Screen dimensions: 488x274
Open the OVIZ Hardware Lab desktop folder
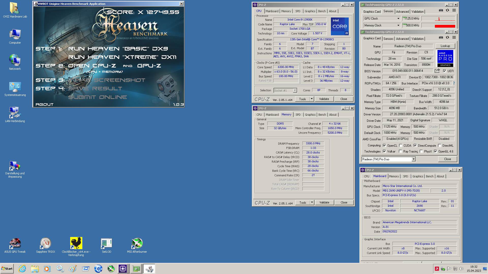tap(15, 10)
